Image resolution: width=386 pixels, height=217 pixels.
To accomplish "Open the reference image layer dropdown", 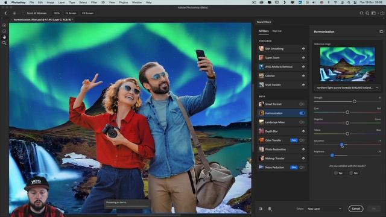I will click(347, 87).
